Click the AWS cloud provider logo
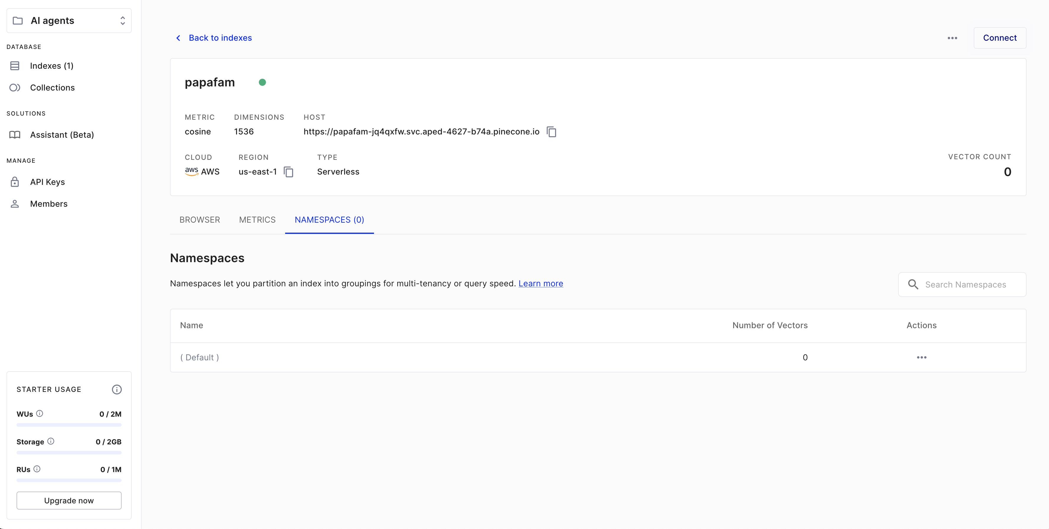The width and height of the screenshot is (1049, 529). click(191, 171)
